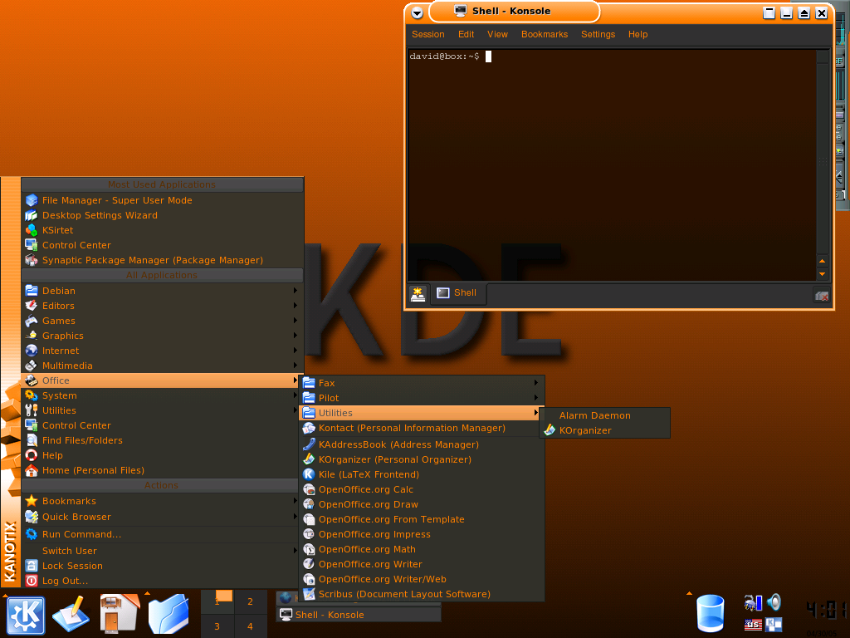Expand the Games submenu
The image size is (850, 638).
162,321
